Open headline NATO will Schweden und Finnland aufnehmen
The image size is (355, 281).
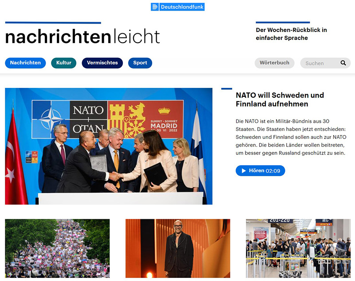tap(280, 99)
